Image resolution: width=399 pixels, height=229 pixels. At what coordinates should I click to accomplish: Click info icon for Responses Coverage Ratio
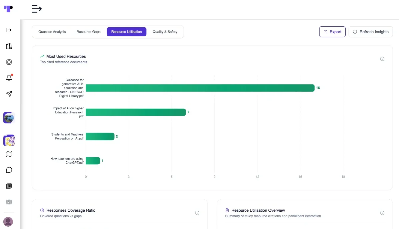(197, 213)
